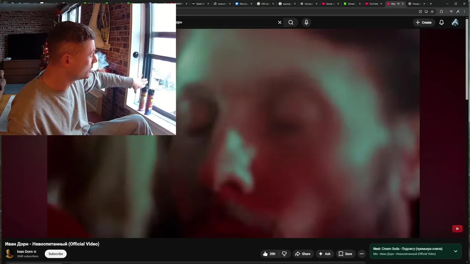Viewport: 470px width, 264px height.
Task: Click YouTube watermark logo on video
Action: click(457, 229)
